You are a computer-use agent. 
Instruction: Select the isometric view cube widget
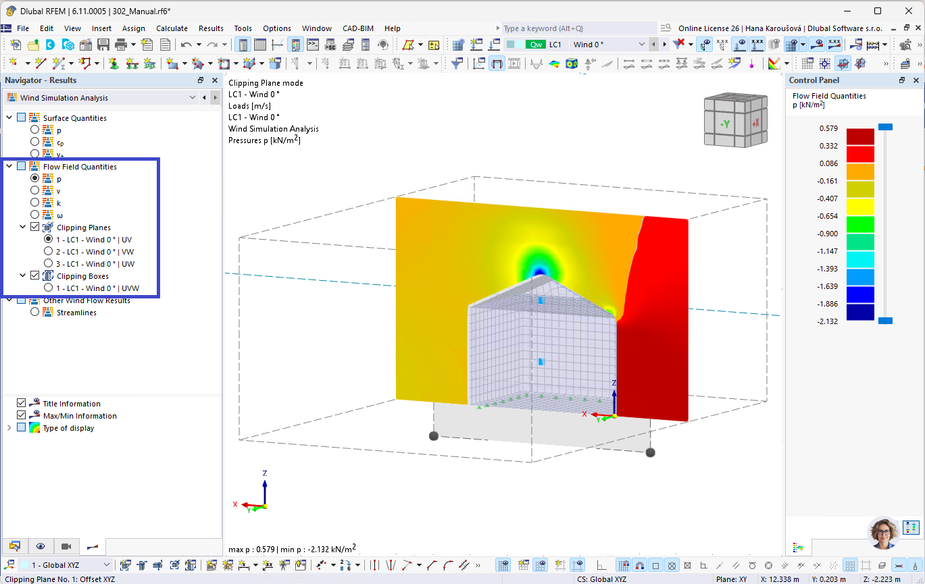735,120
